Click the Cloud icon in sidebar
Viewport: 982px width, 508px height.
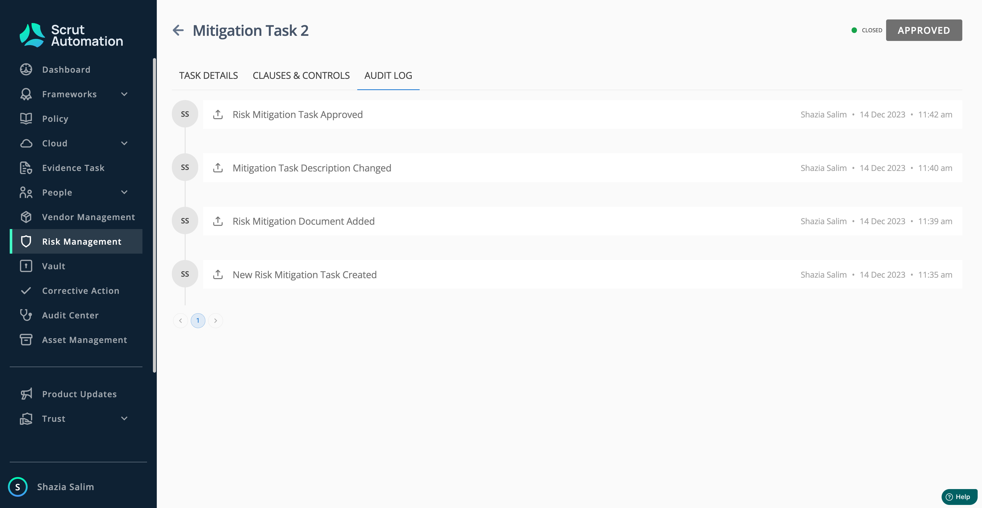tap(26, 143)
